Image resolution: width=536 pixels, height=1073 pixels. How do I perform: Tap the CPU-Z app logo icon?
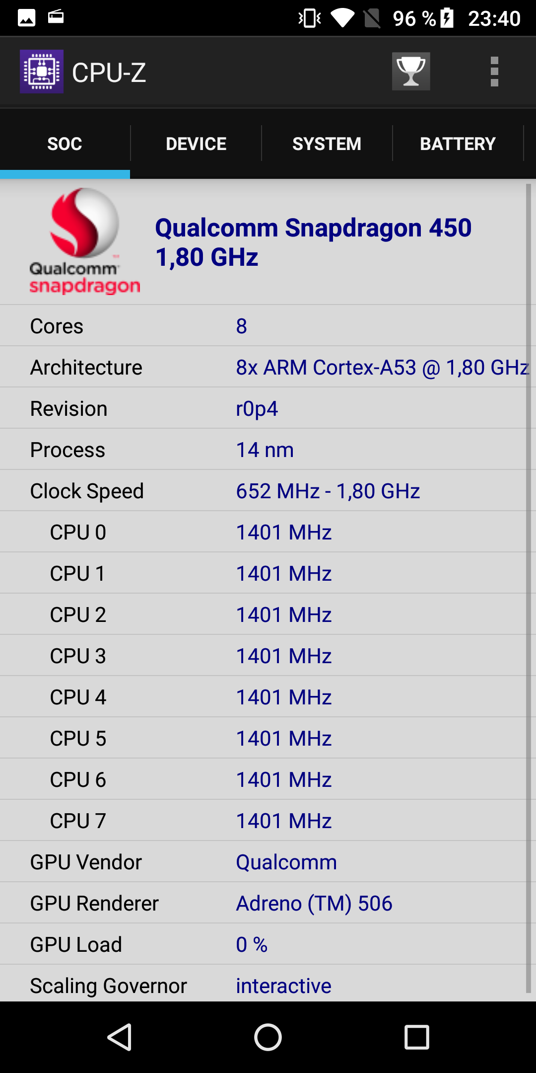pyautogui.click(x=42, y=72)
